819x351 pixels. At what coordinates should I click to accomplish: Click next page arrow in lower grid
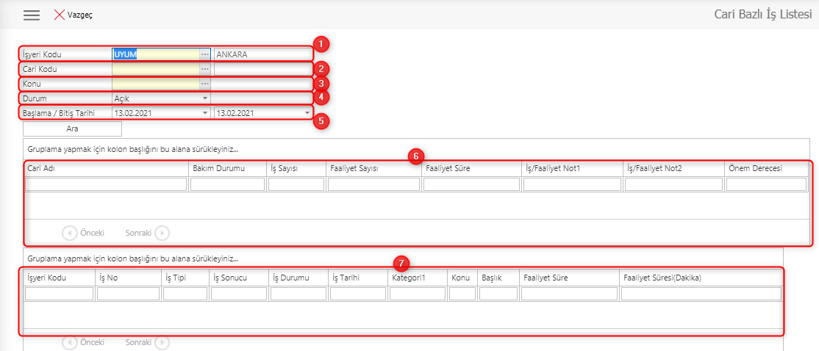tap(162, 342)
